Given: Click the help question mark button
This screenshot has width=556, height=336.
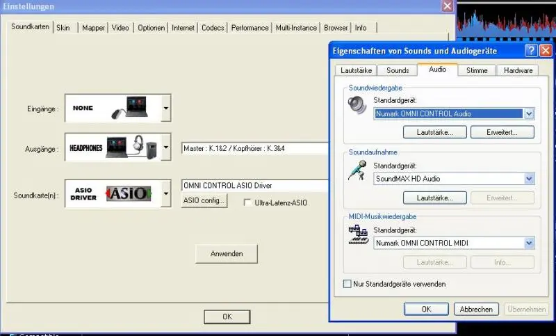Looking at the screenshot, I should (x=530, y=51).
